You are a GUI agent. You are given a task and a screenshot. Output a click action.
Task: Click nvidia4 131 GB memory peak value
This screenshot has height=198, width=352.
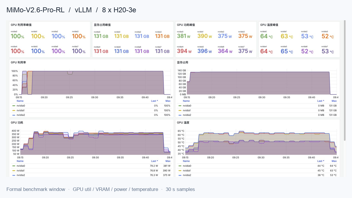pyautogui.click(x=101, y=51)
